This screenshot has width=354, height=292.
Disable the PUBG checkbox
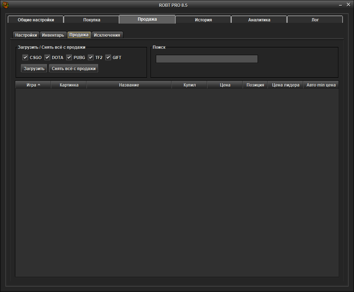(x=69, y=57)
